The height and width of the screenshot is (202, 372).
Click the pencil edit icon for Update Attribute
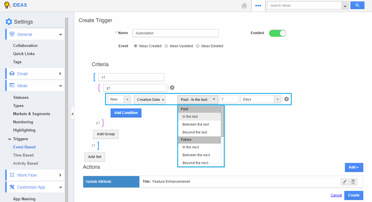pos(344,182)
